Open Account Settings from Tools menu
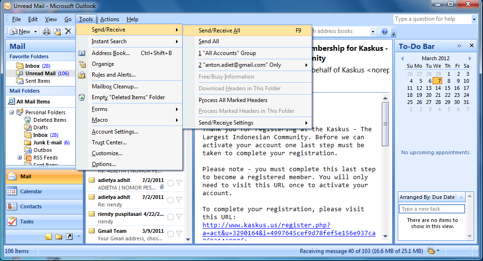The image size is (483, 261). click(x=129, y=132)
